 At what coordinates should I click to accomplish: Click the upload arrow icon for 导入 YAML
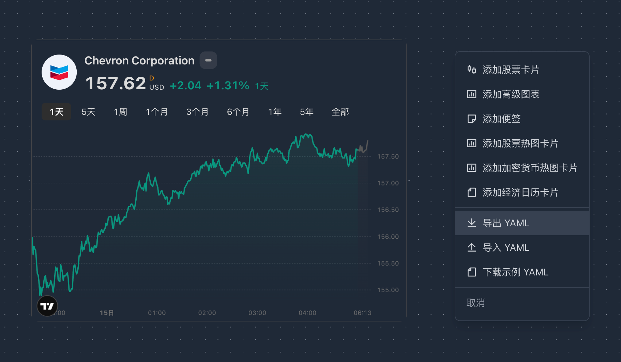click(471, 247)
